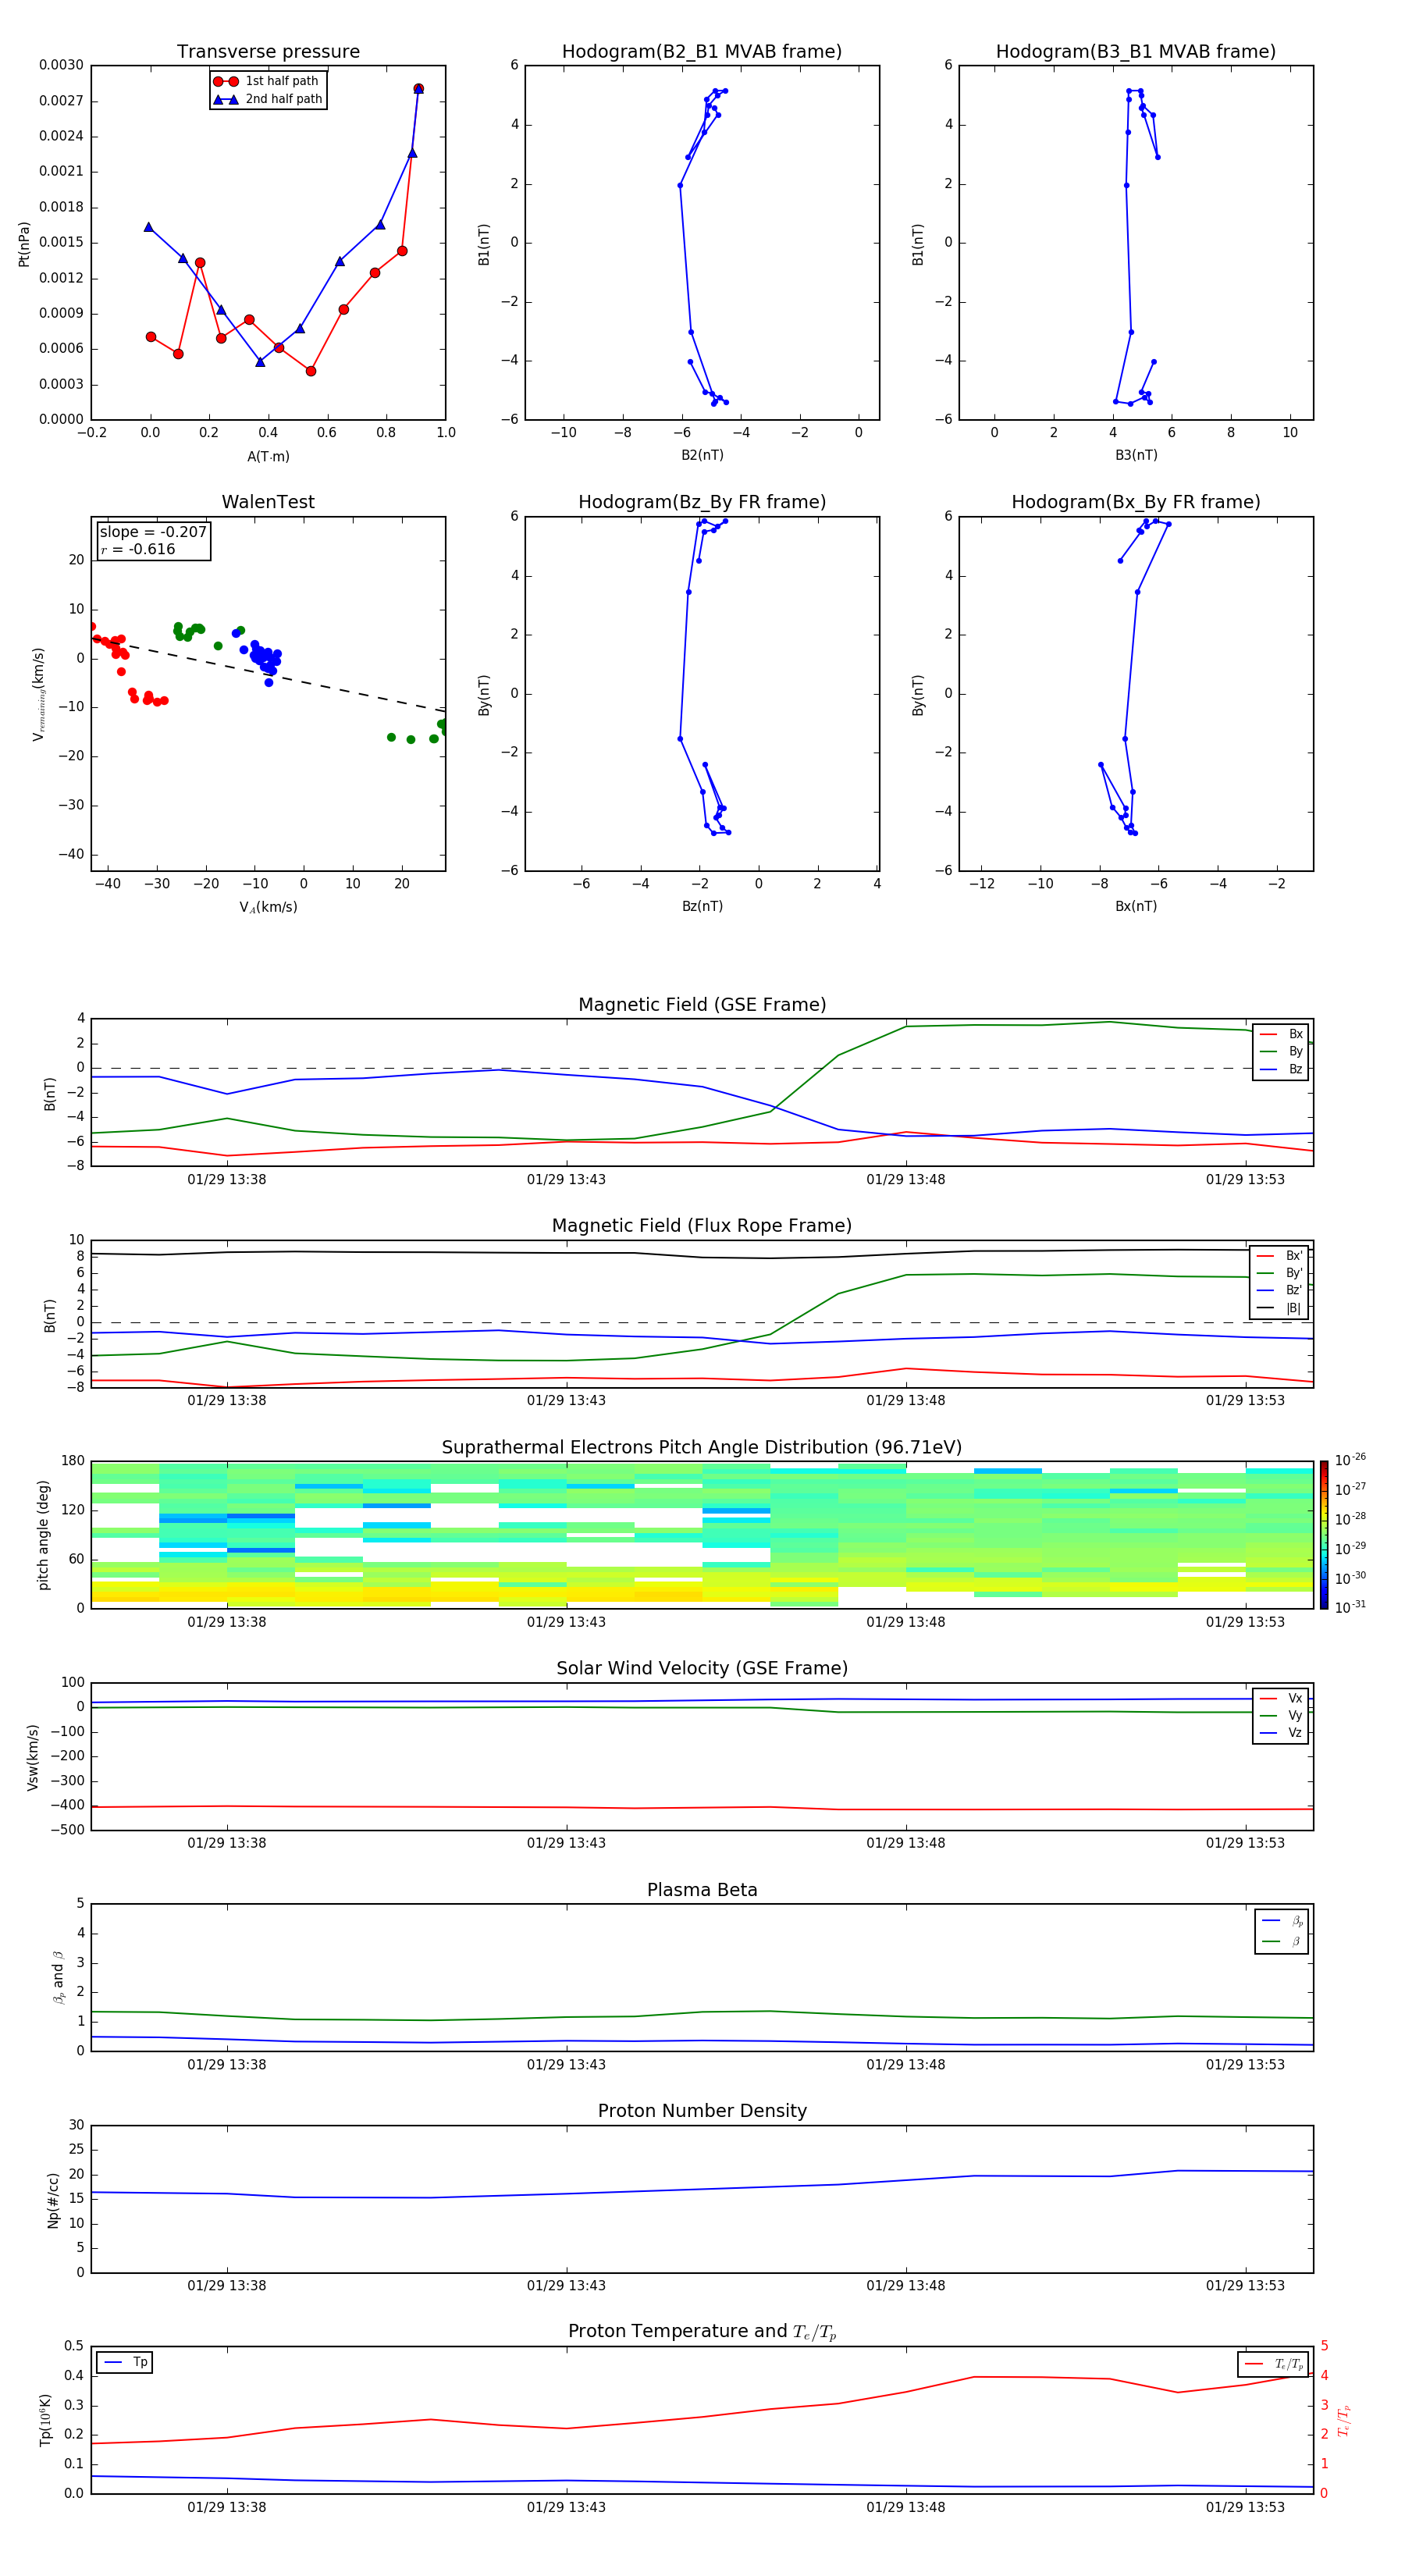Image resolution: width=1405 pixels, height=2576 pixels.
Task: Click 'B3(nT)' x-axis label
Action: [x=1136, y=455]
